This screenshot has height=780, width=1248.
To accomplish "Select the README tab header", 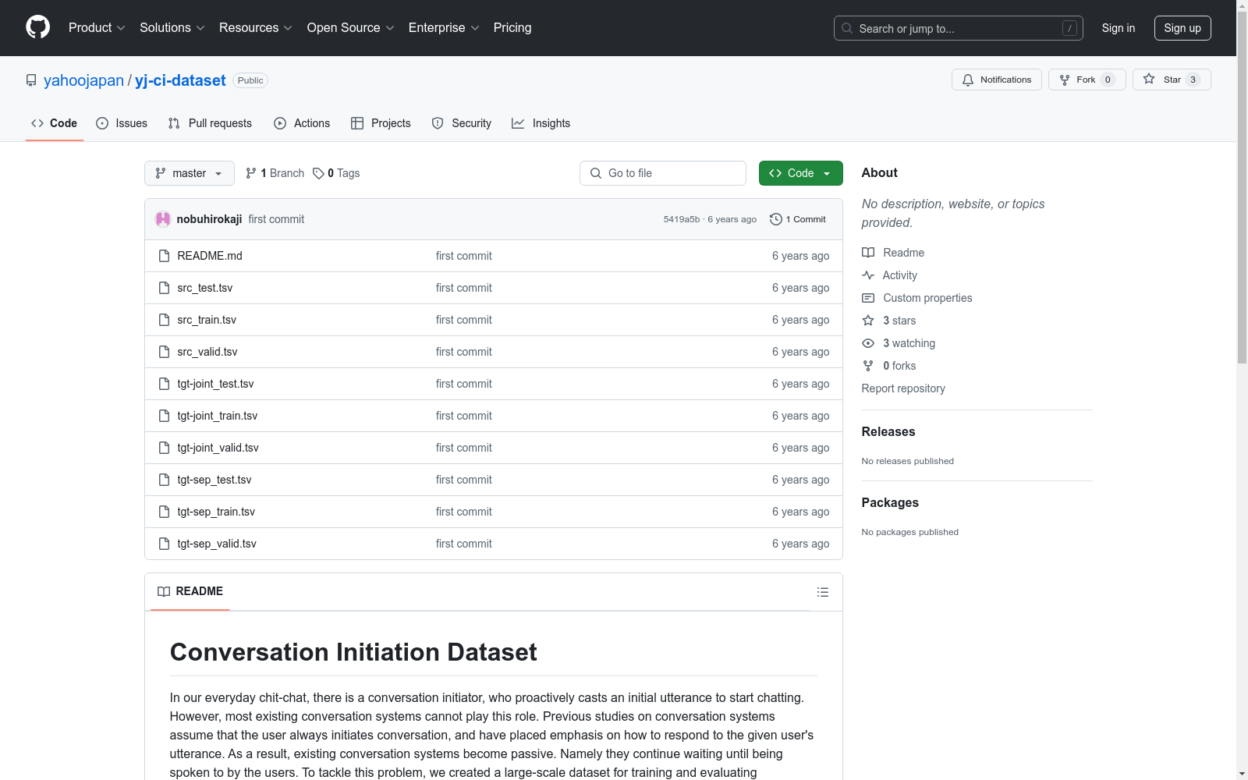I will (x=190, y=591).
